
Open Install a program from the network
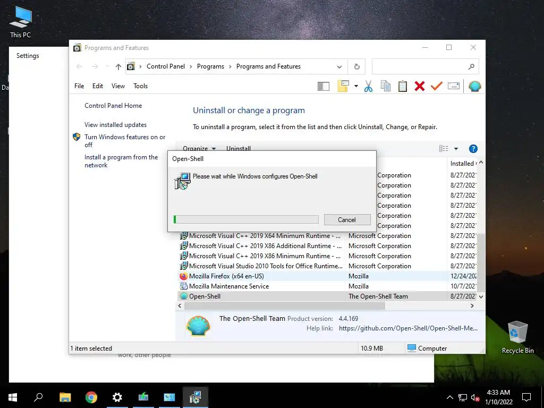pyautogui.click(x=121, y=161)
